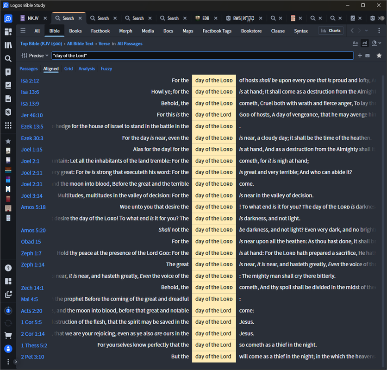This screenshot has width=387, height=370.
Task: Open the display options chevron dropdown
Action: [380, 43]
